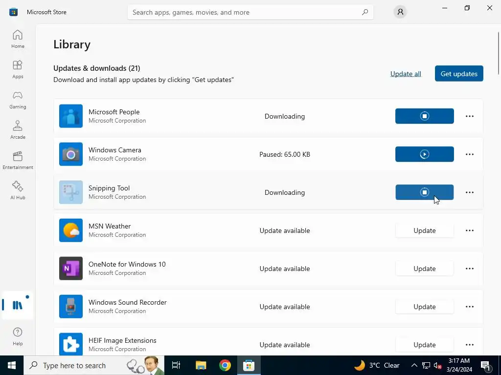This screenshot has width=501, height=375.
Task: Open the AI Hub section
Action: point(18,191)
